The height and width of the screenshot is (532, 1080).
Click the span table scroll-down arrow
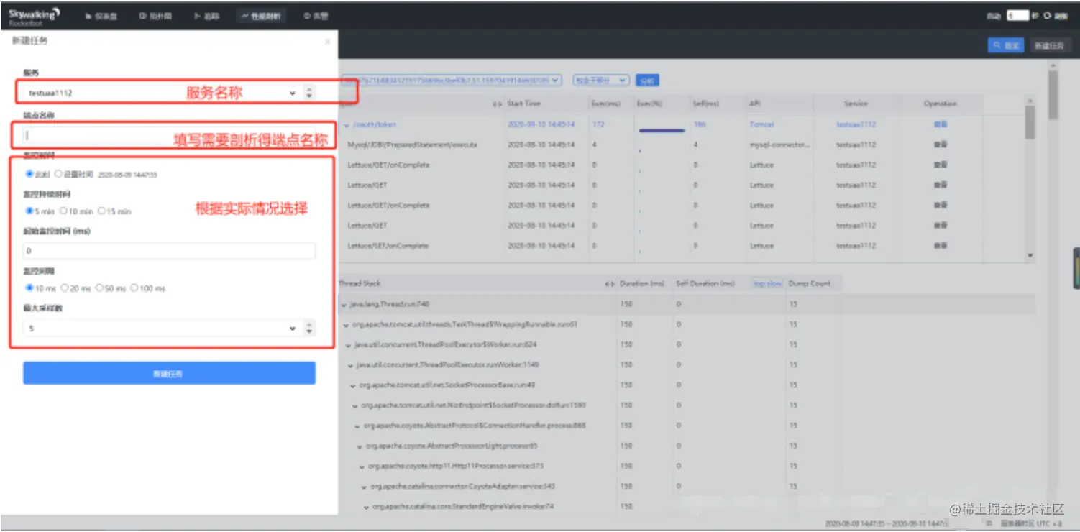coord(1030,255)
